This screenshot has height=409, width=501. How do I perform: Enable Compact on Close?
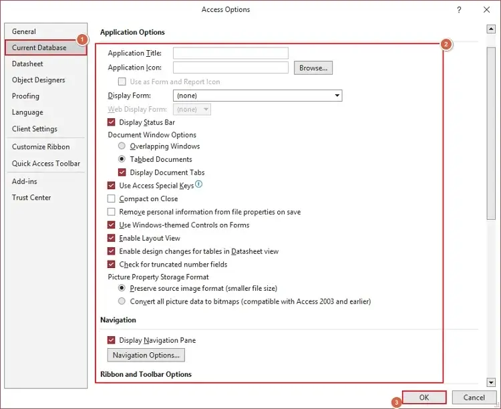(111, 198)
